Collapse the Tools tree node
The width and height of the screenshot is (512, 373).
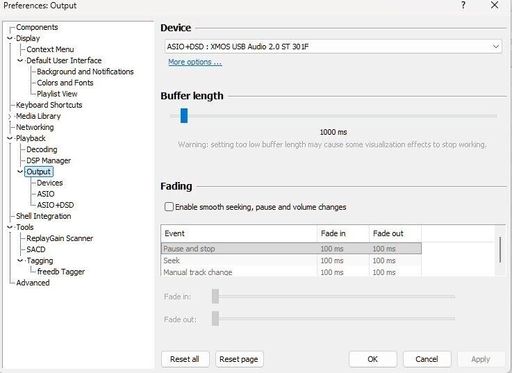10,227
